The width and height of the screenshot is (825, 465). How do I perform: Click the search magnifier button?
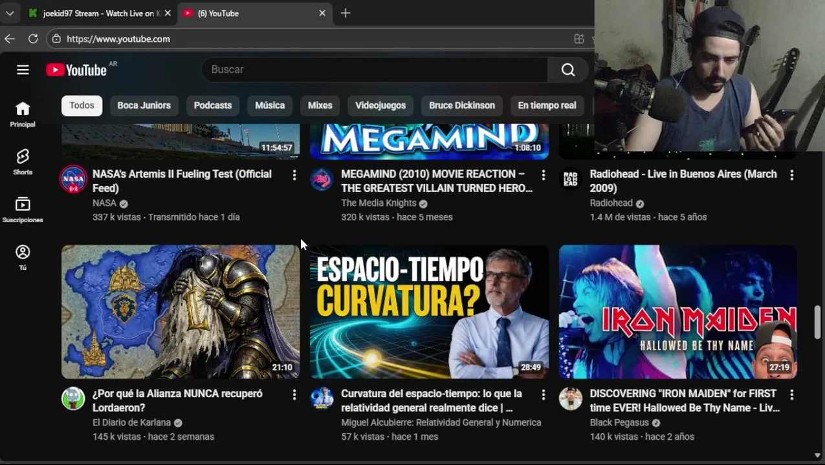pyautogui.click(x=568, y=70)
